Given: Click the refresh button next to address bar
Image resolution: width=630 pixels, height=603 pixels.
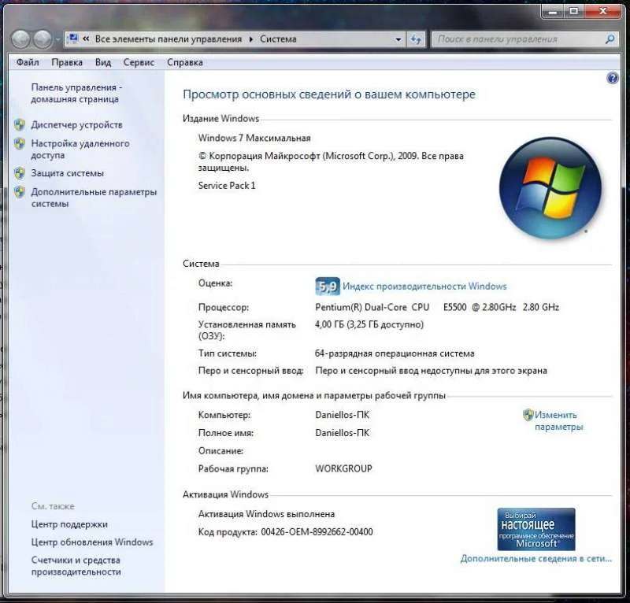Looking at the screenshot, I should 416,39.
